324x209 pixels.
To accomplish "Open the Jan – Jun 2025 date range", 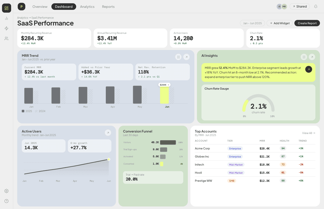I will [253, 23].
